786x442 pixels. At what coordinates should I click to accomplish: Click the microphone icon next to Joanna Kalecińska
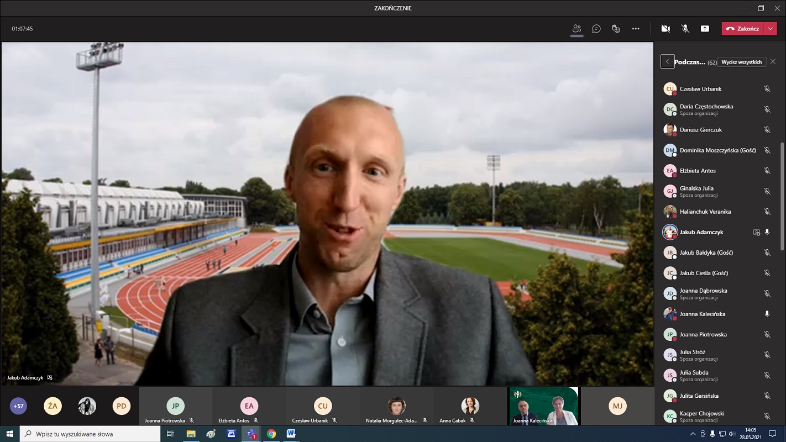coord(767,314)
